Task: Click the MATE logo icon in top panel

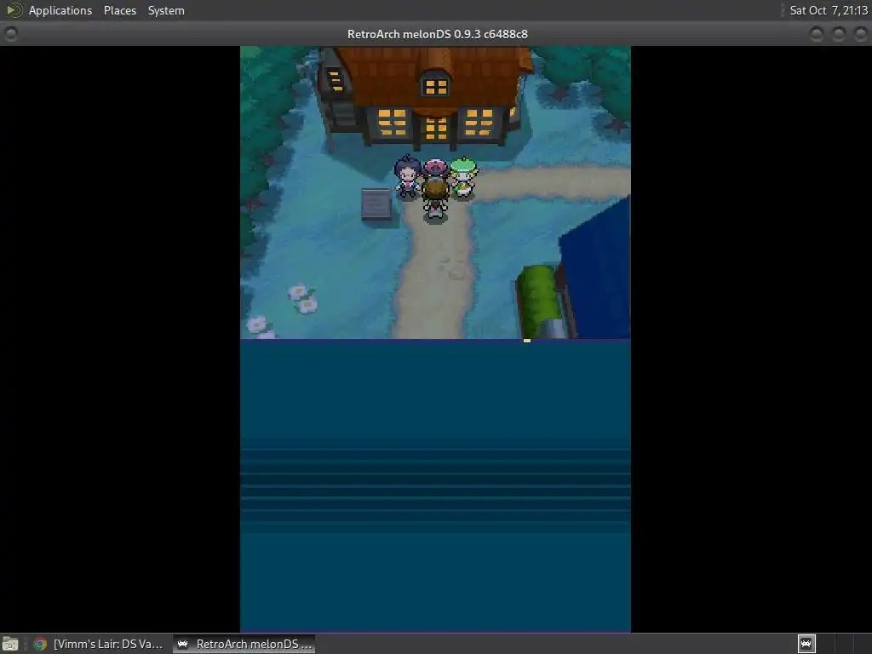Action: (14, 10)
